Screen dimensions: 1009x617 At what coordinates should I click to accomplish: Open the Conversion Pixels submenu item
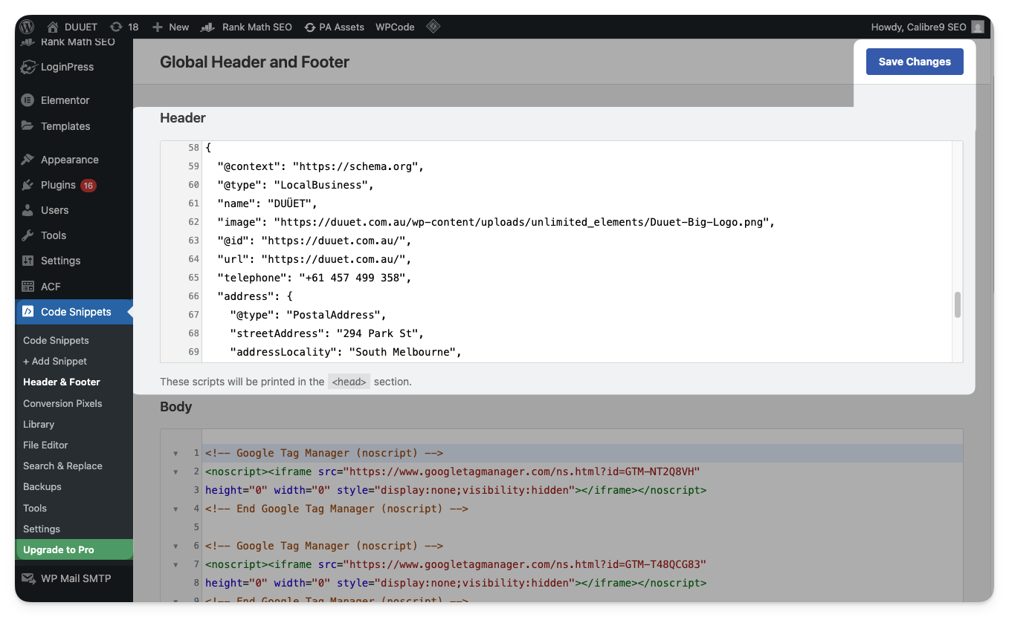[62, 403]
